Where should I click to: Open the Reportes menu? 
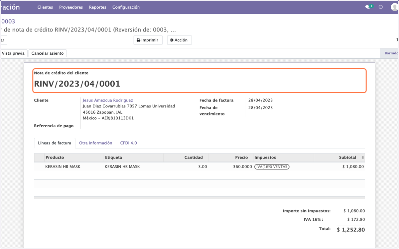[98, 7]
